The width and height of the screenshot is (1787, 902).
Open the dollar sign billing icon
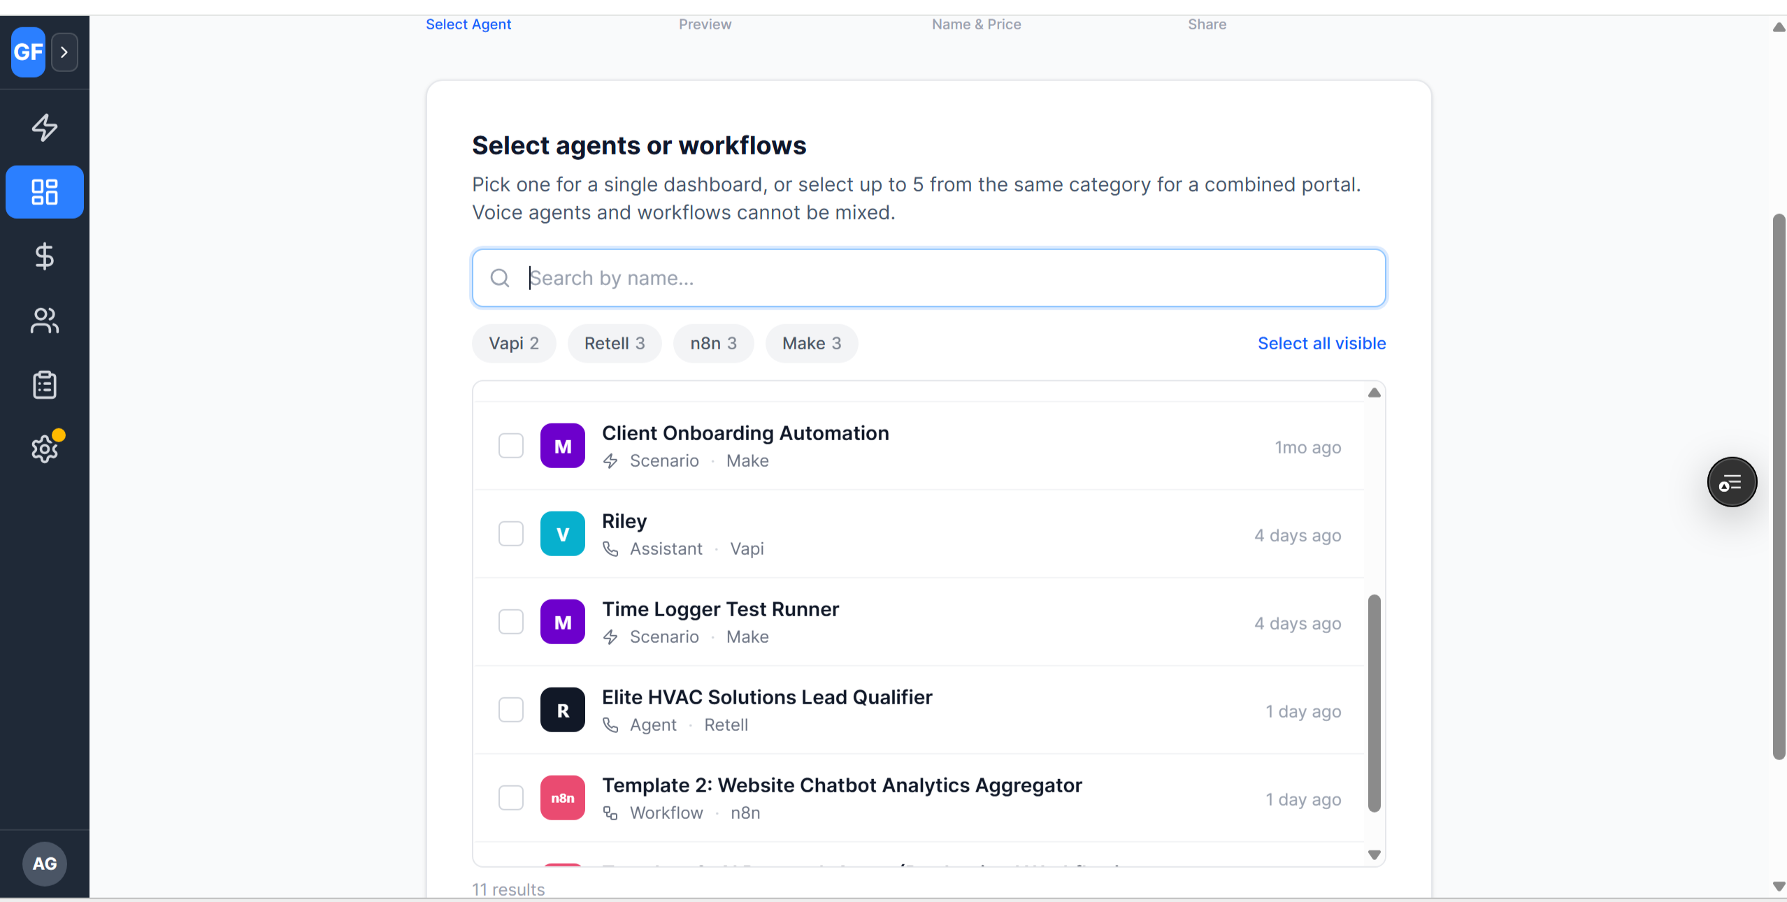[45, 256]
